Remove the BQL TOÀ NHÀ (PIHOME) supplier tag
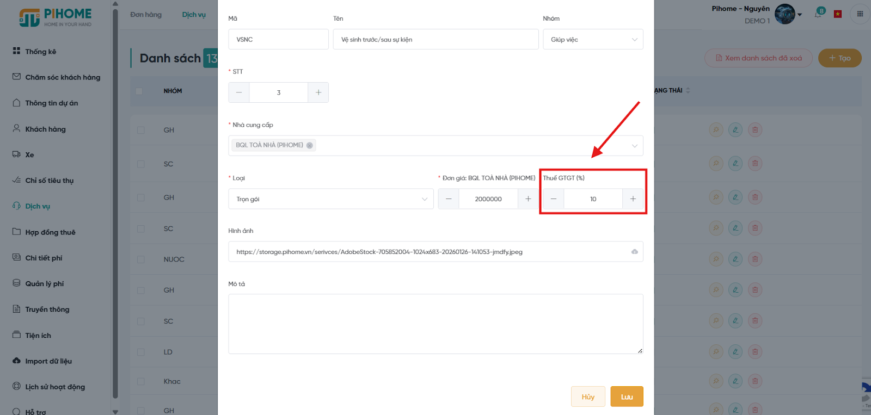Screen dimensions: 871x415 (310, 145)
